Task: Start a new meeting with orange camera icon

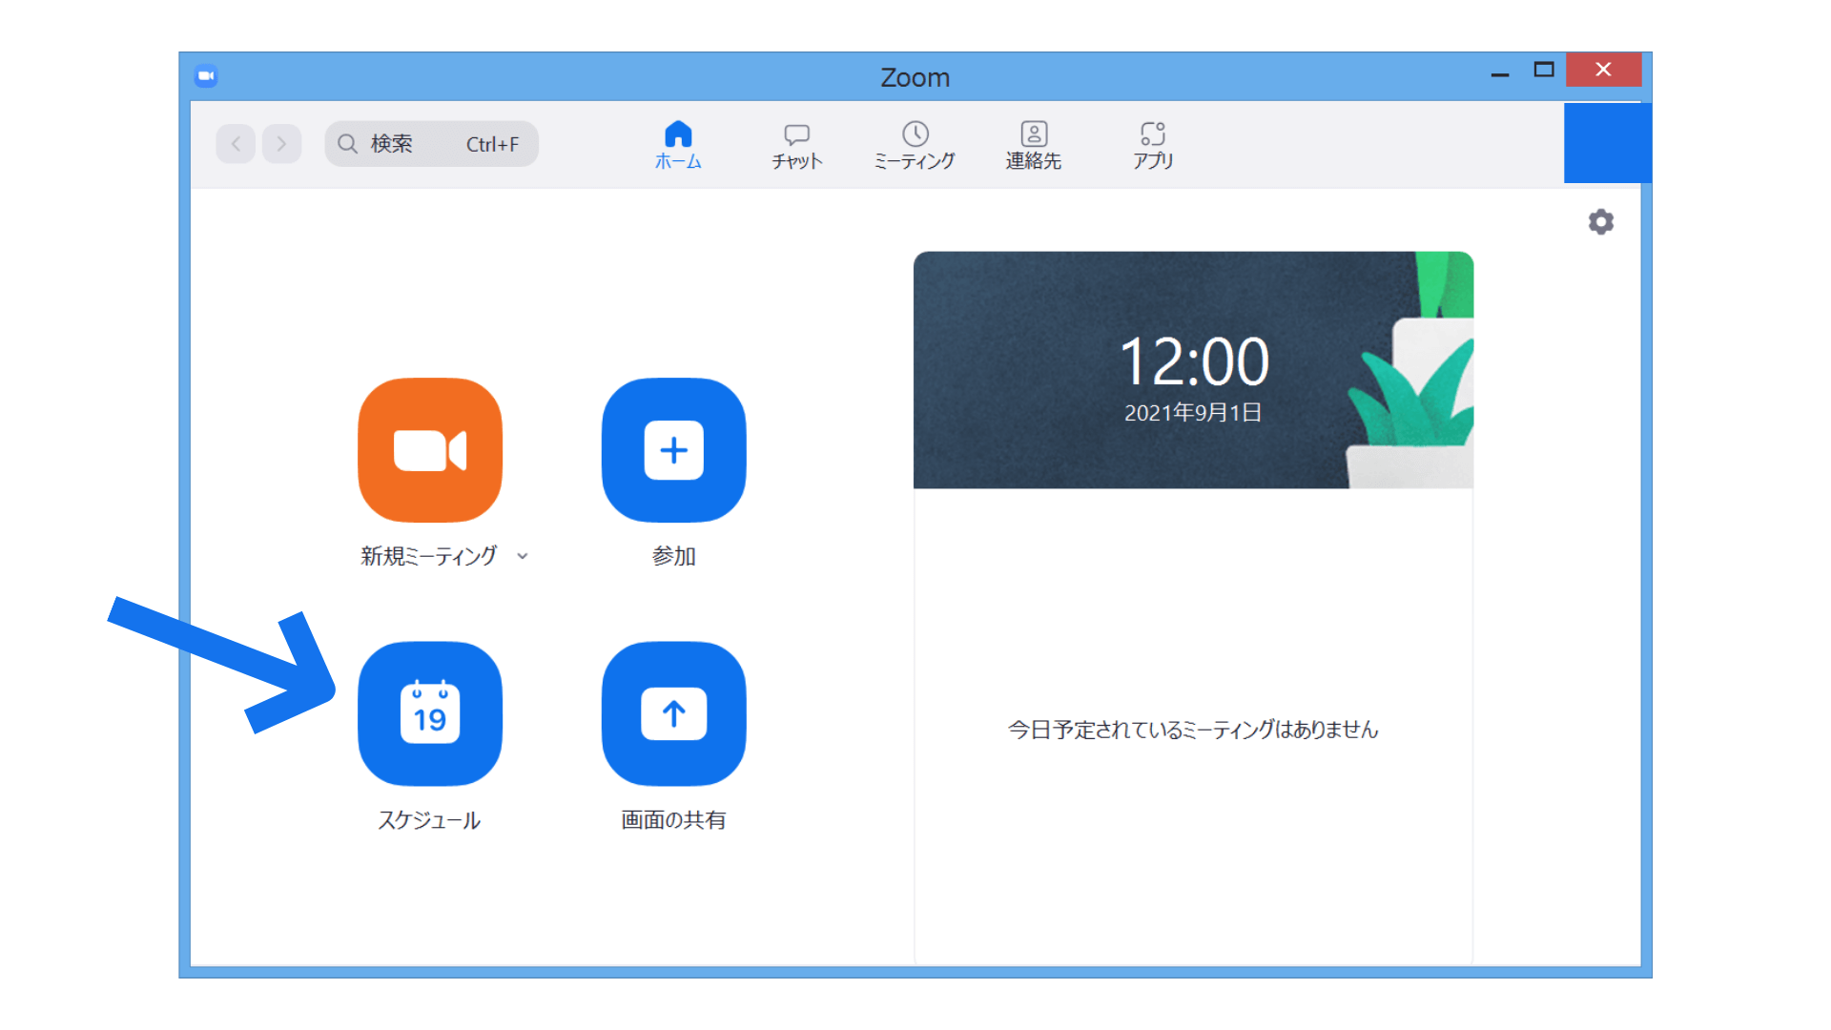Action: pos(430,450)
